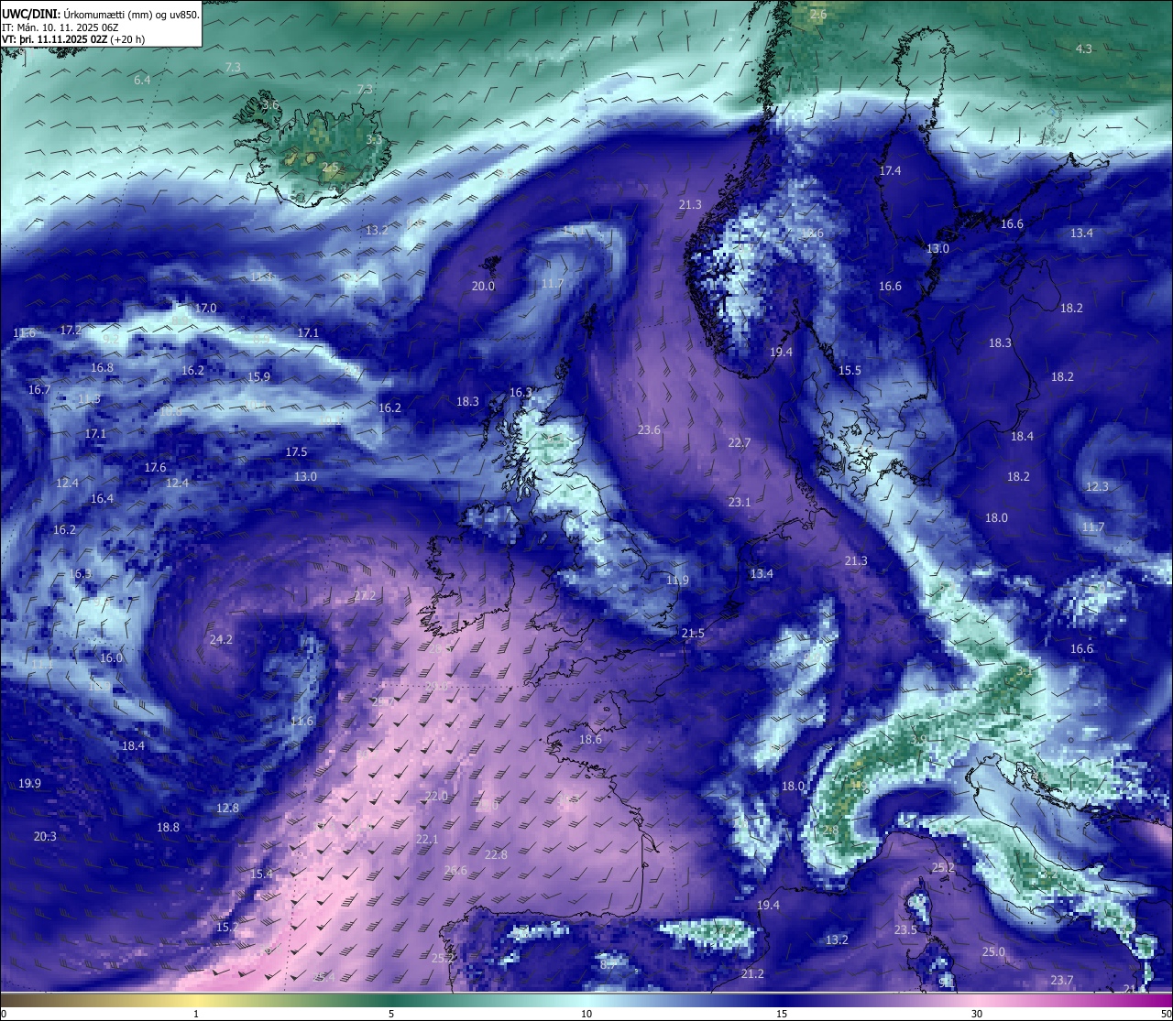Click the 21.2 value on the map
The width and height of the screenshot is (1173, 1021).
752,974
